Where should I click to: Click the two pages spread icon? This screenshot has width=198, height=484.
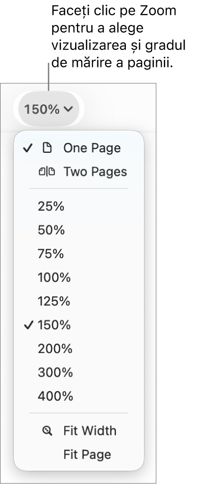click(x=47, y=172)
